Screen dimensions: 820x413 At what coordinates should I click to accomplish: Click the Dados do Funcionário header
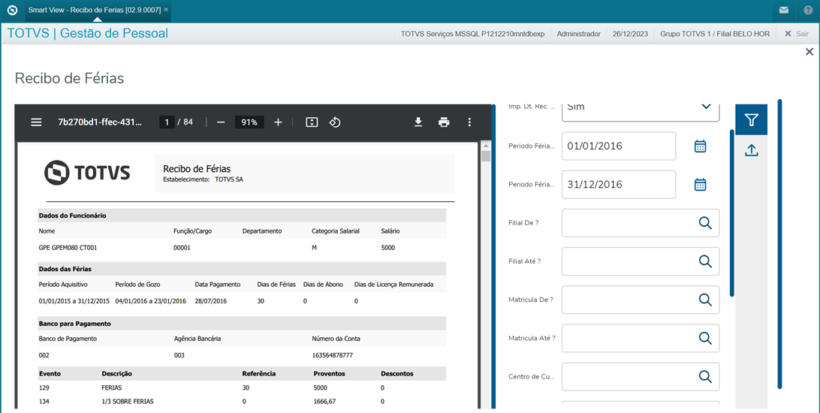(x=73, y=216)
